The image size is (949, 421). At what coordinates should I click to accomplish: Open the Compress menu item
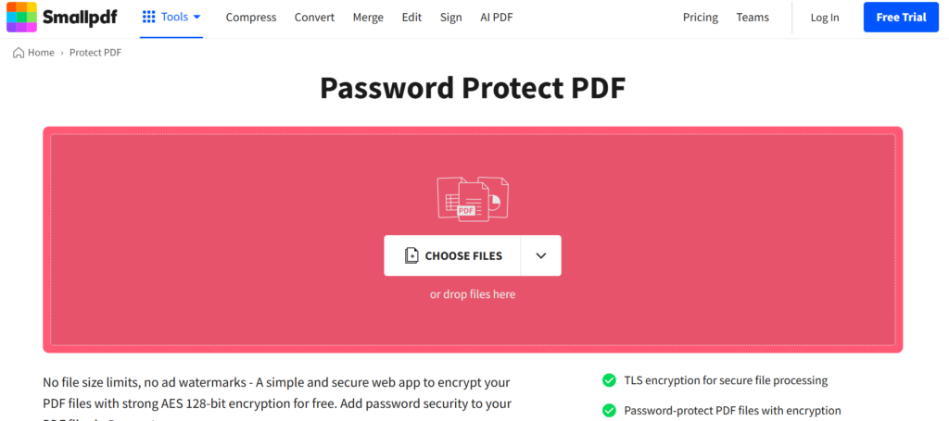pos(251,18)
